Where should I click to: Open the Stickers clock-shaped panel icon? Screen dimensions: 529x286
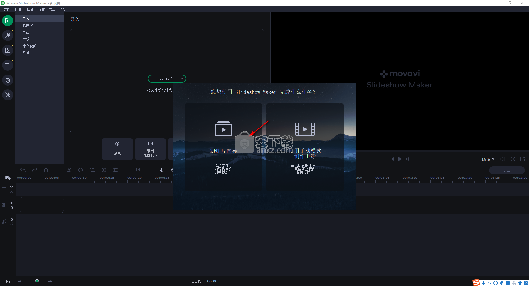pos(8,80)
